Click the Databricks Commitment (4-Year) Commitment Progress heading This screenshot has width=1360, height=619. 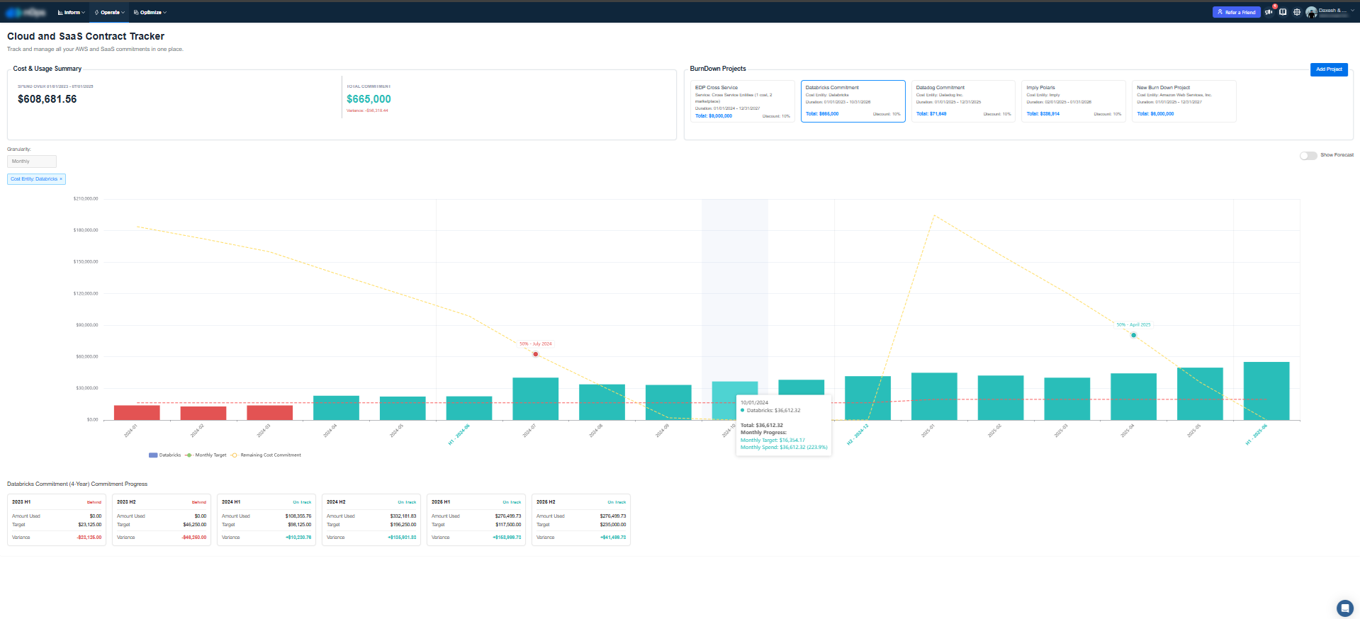pos(77,484)
